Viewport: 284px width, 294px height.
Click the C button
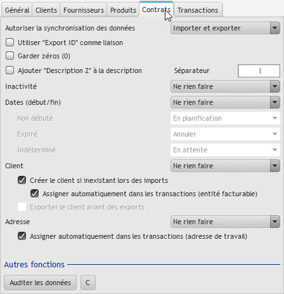point(88,283)
